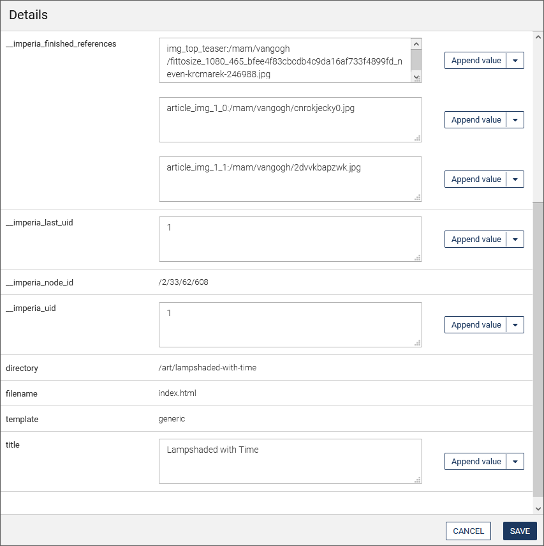Click the __imperia_node_id label

click(40, 283)
